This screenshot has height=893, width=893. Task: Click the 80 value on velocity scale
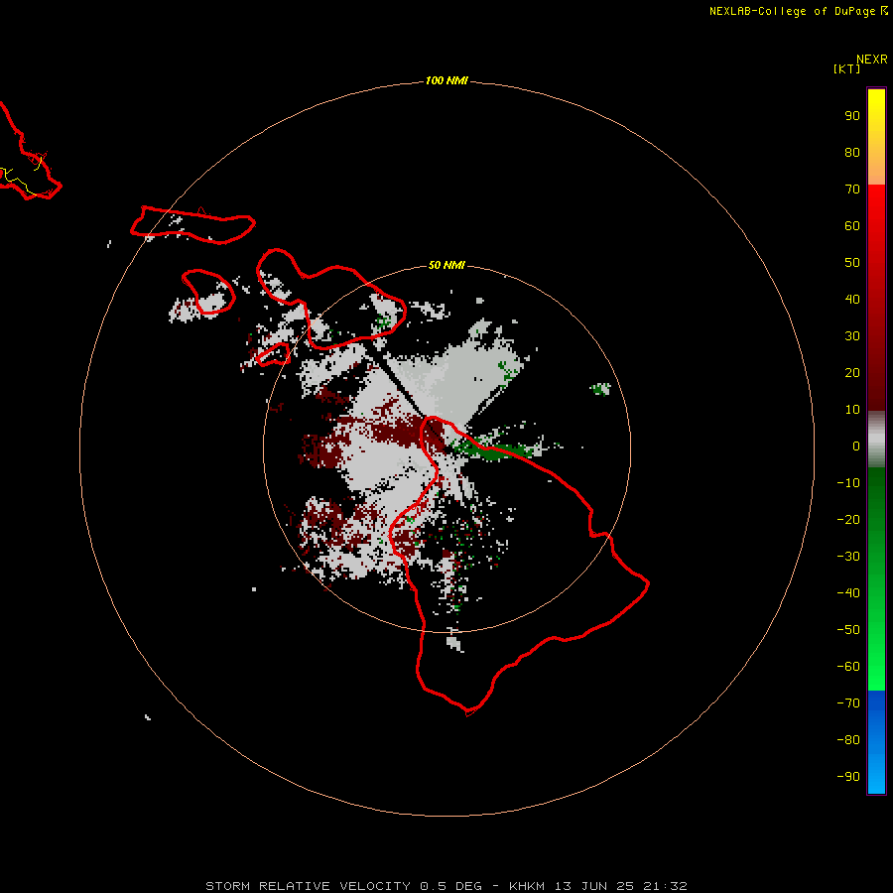[x=852, y=153]
